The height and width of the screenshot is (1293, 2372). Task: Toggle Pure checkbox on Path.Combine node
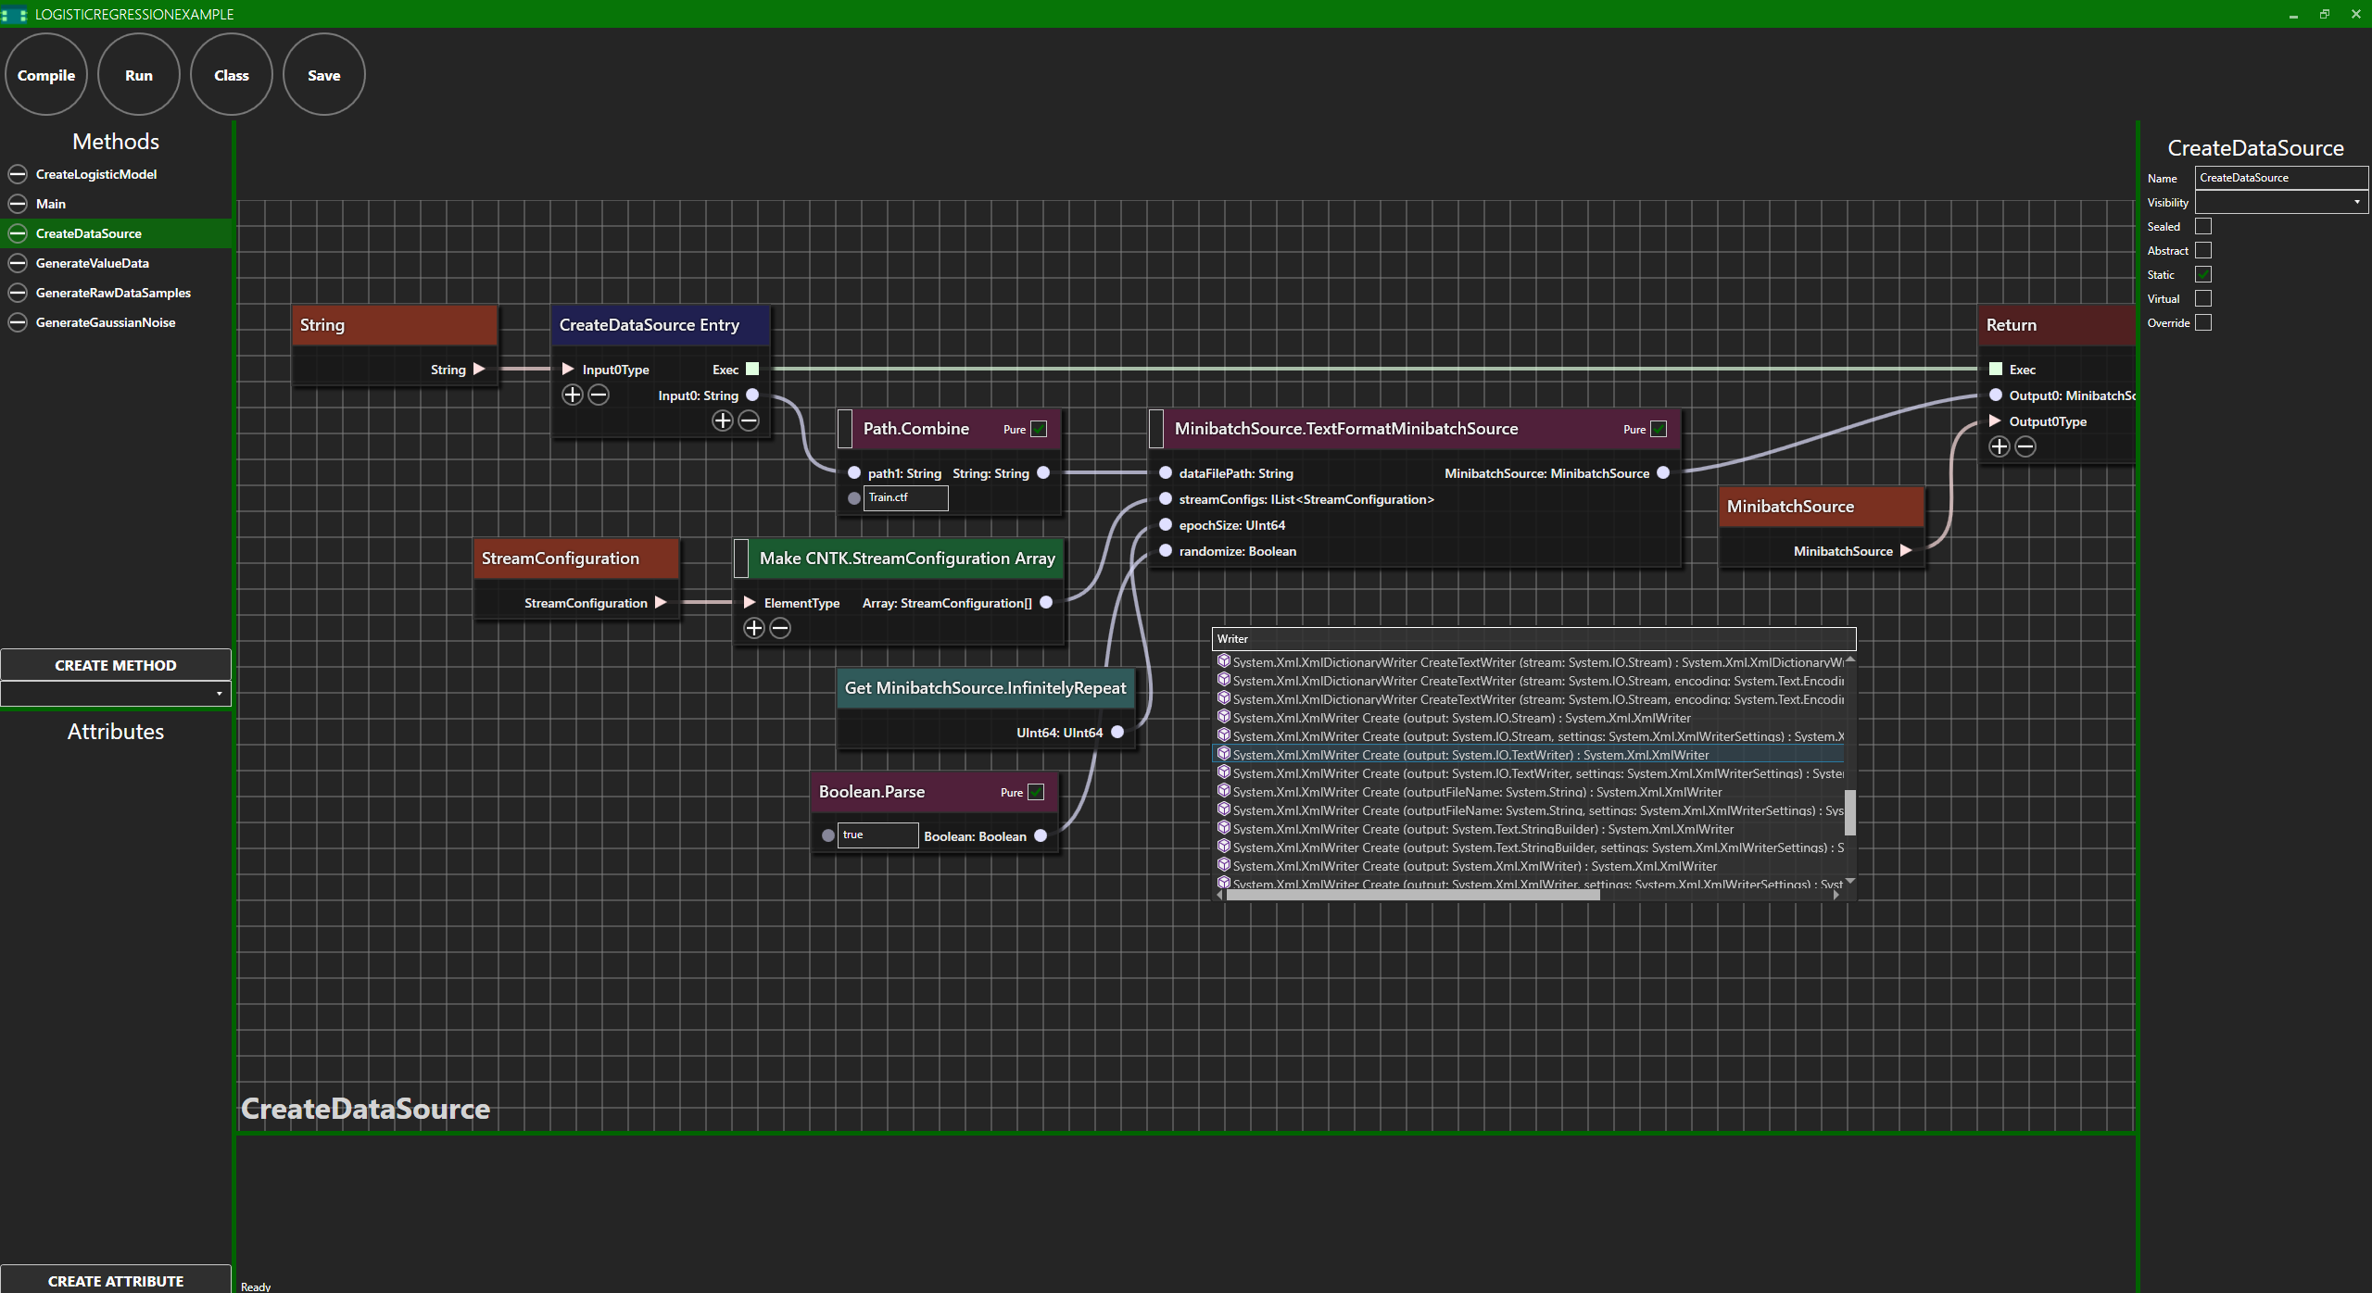1039,430
